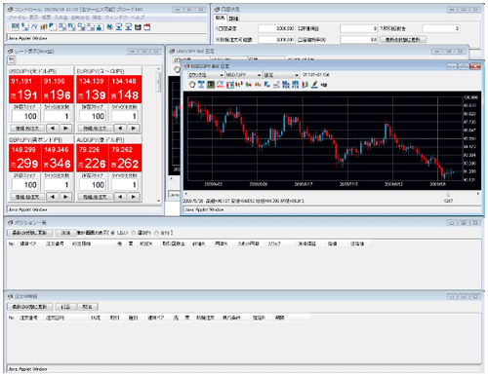Screen dimensions: 488x375
Task: Open the ヘルプ menu in Control window
Action: pos(138,18)
